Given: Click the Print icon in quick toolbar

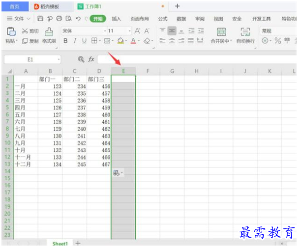Looking at the screenshot, I should (x=59, y=19).
